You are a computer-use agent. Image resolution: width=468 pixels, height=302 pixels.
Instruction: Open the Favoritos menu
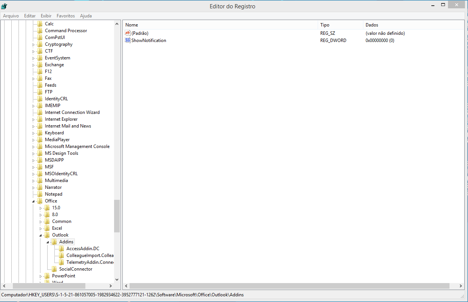[x=66, y=16]
